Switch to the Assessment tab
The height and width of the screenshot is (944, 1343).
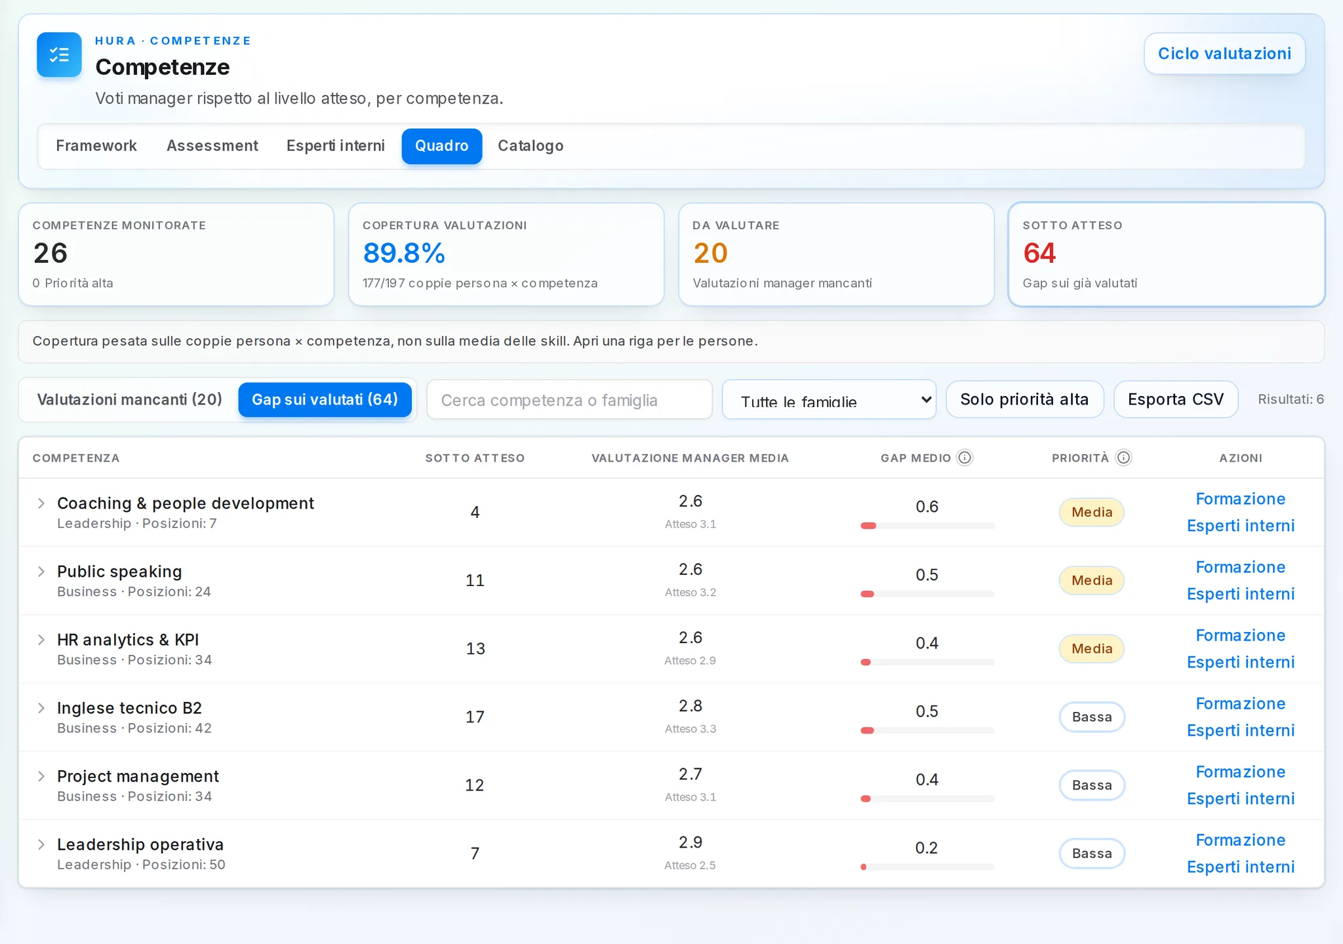[212, 146]
